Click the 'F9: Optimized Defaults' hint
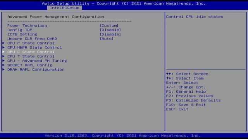The height and width of the screenshot is (139, 248). [193, 100]
